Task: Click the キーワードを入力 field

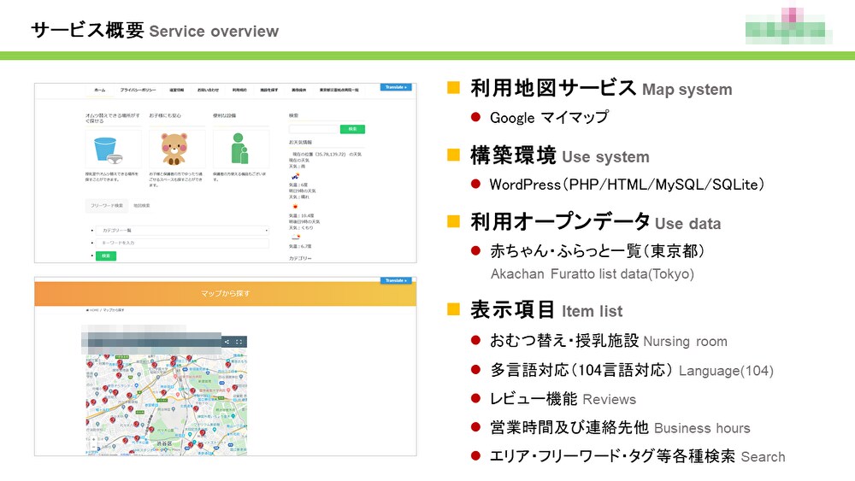Action: tap(182, 243)
